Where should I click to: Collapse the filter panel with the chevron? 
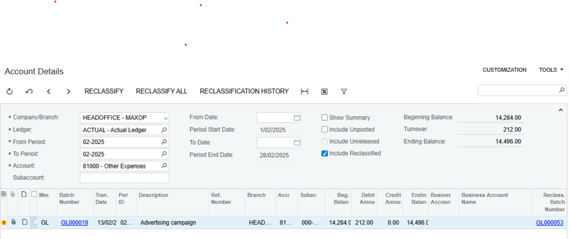coord(561,110)
